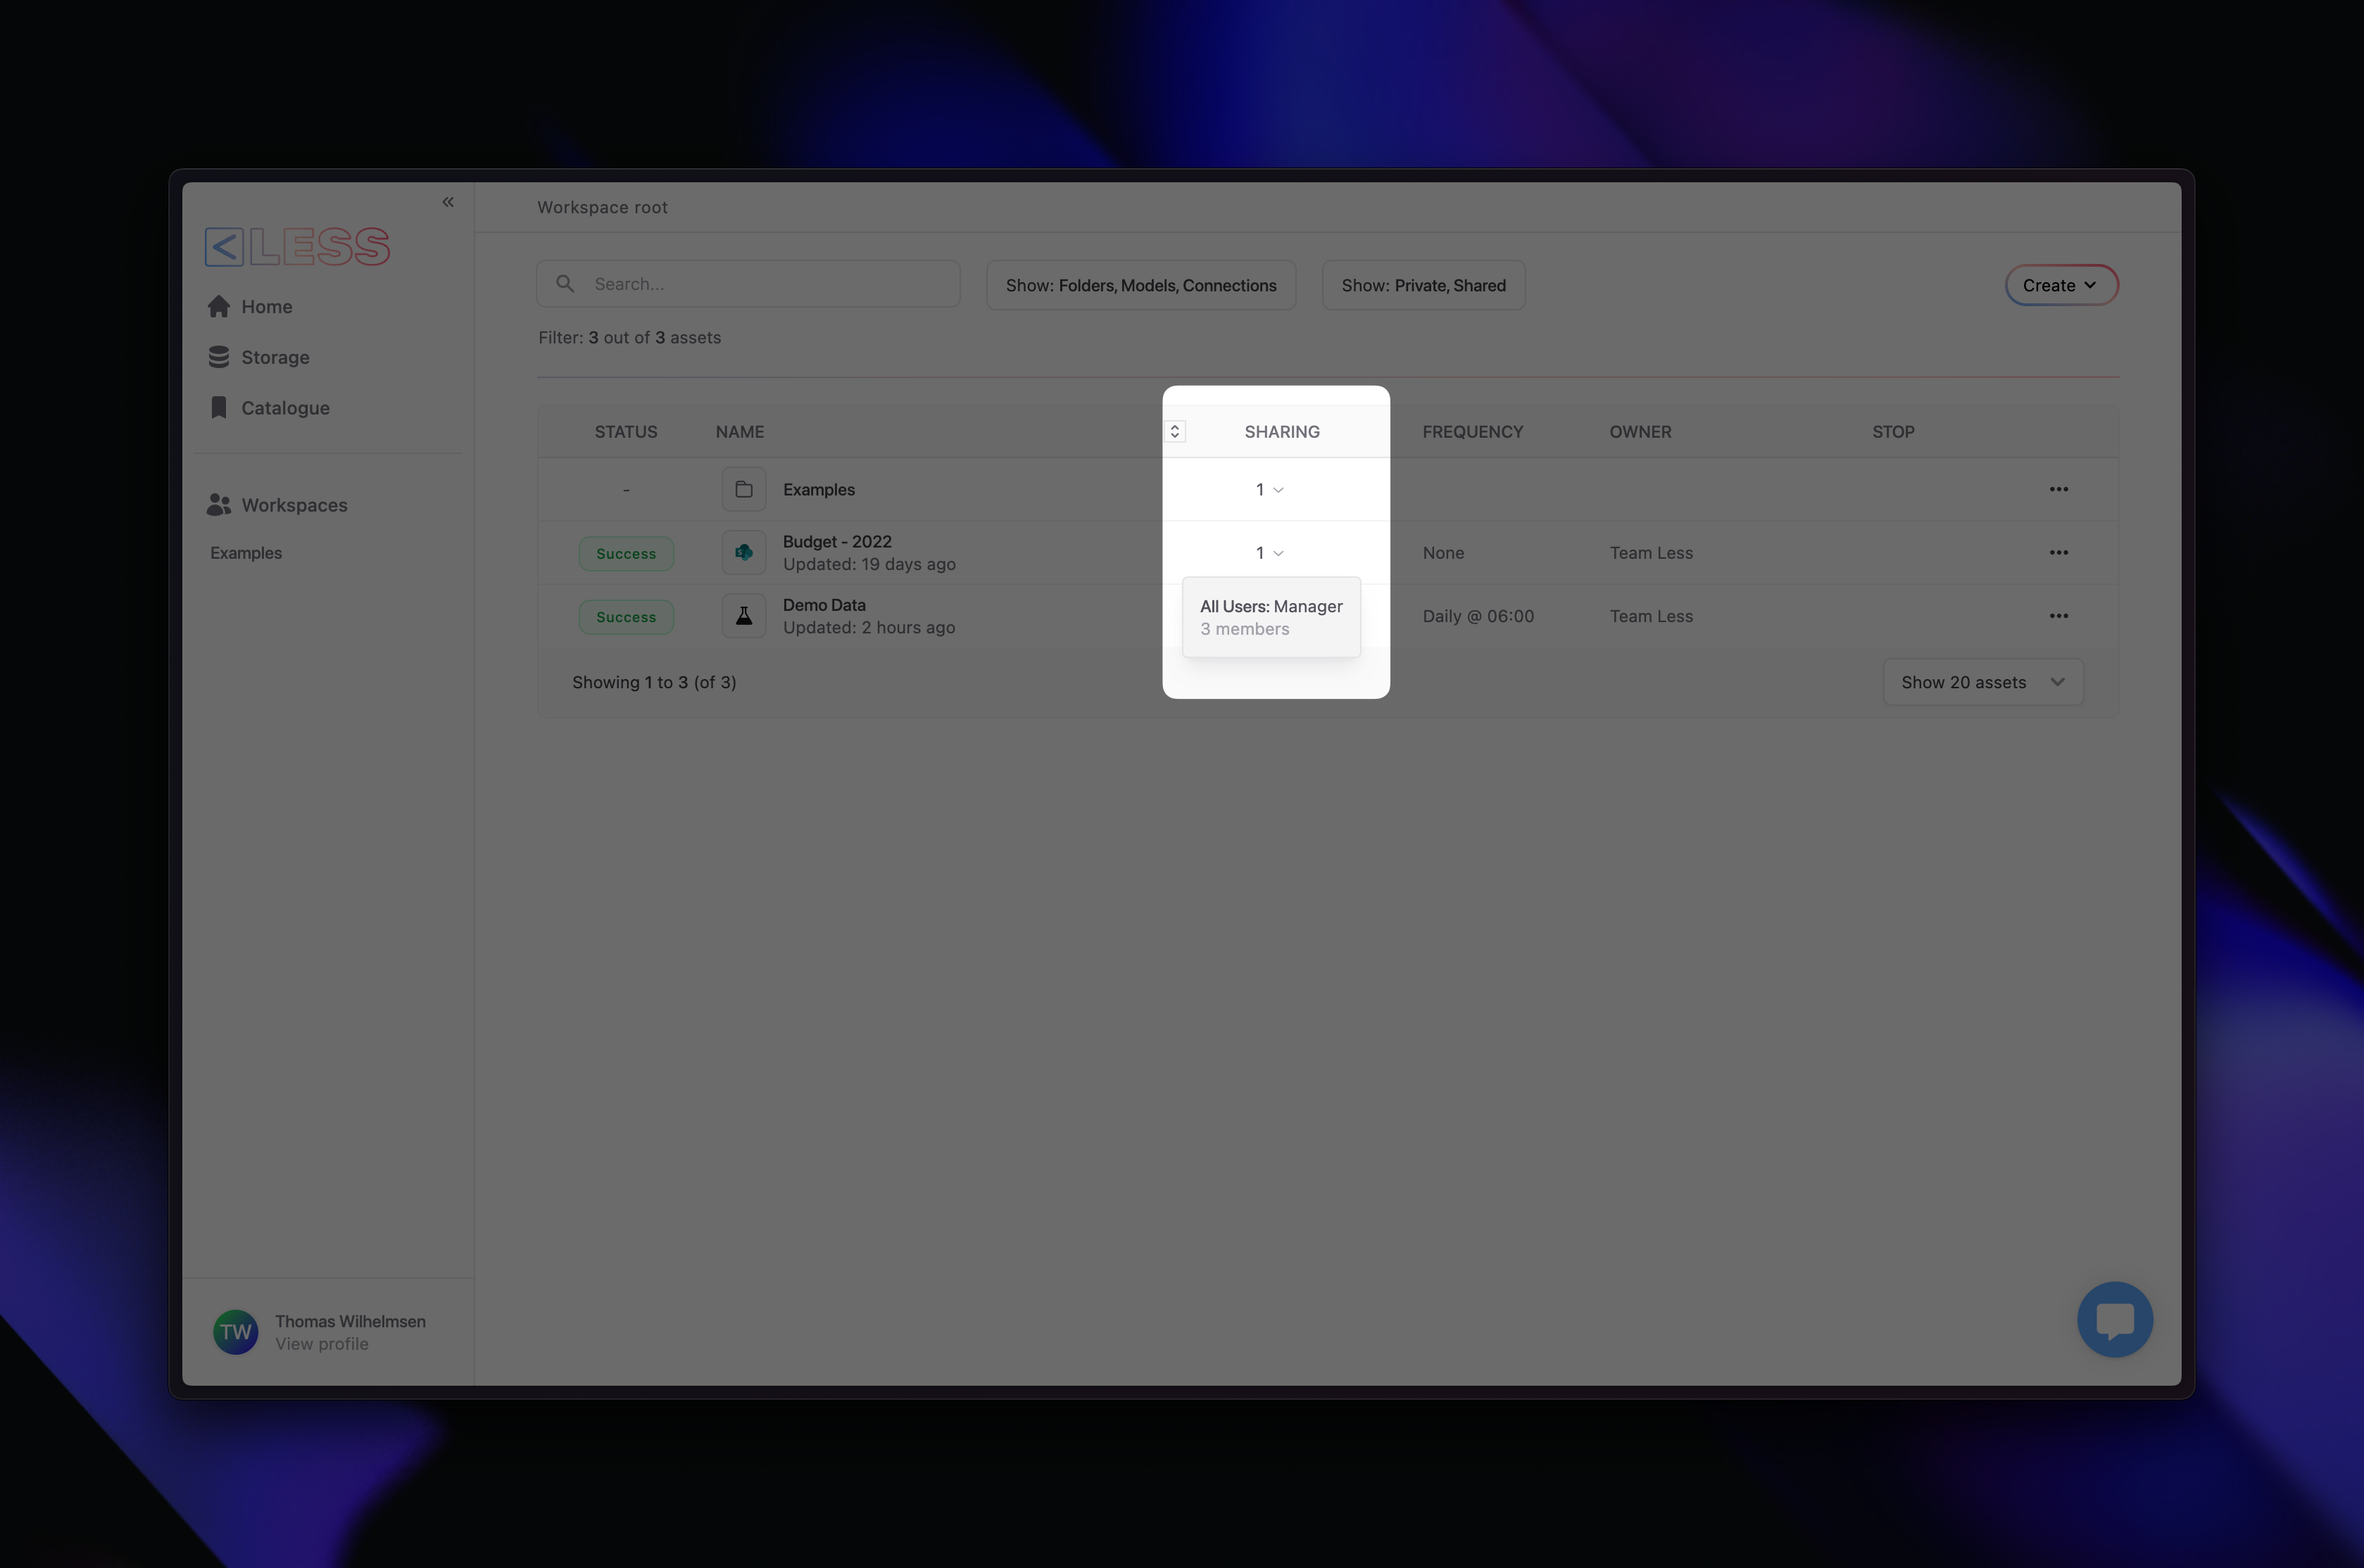Click the search magnifier icon
2364x1568 pixels.
[x=565, y=284]
